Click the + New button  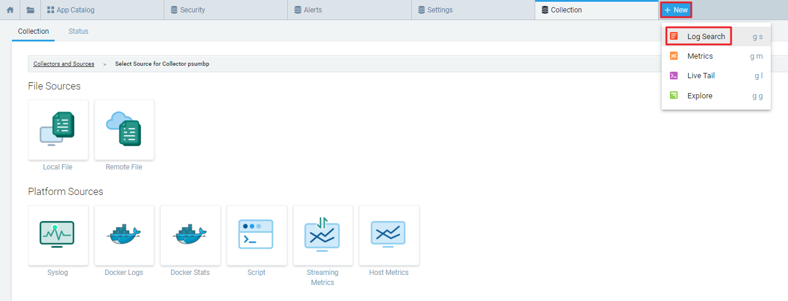(x=676, y=10)
